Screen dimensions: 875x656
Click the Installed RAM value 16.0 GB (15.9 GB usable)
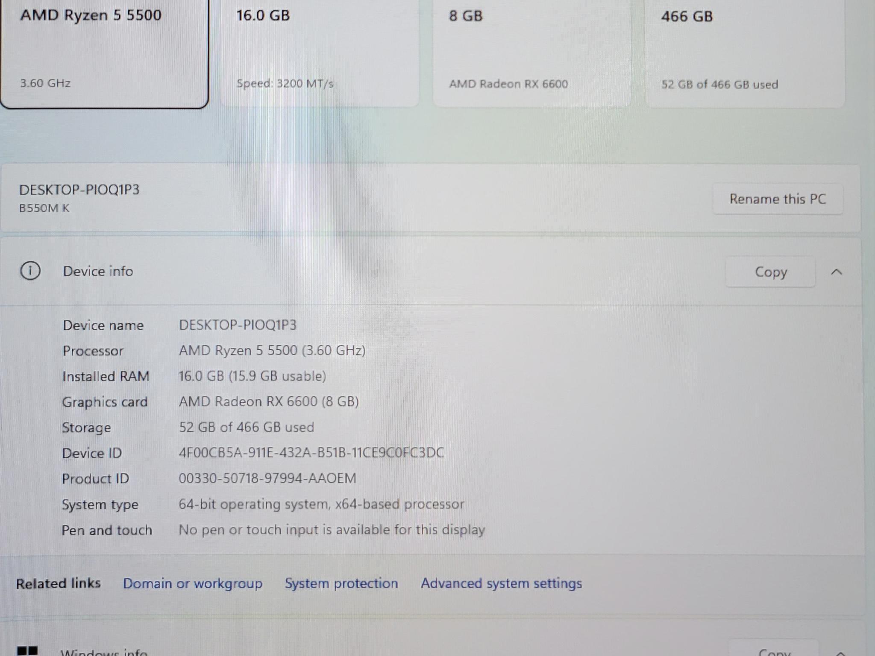click(x=252, y=376)
